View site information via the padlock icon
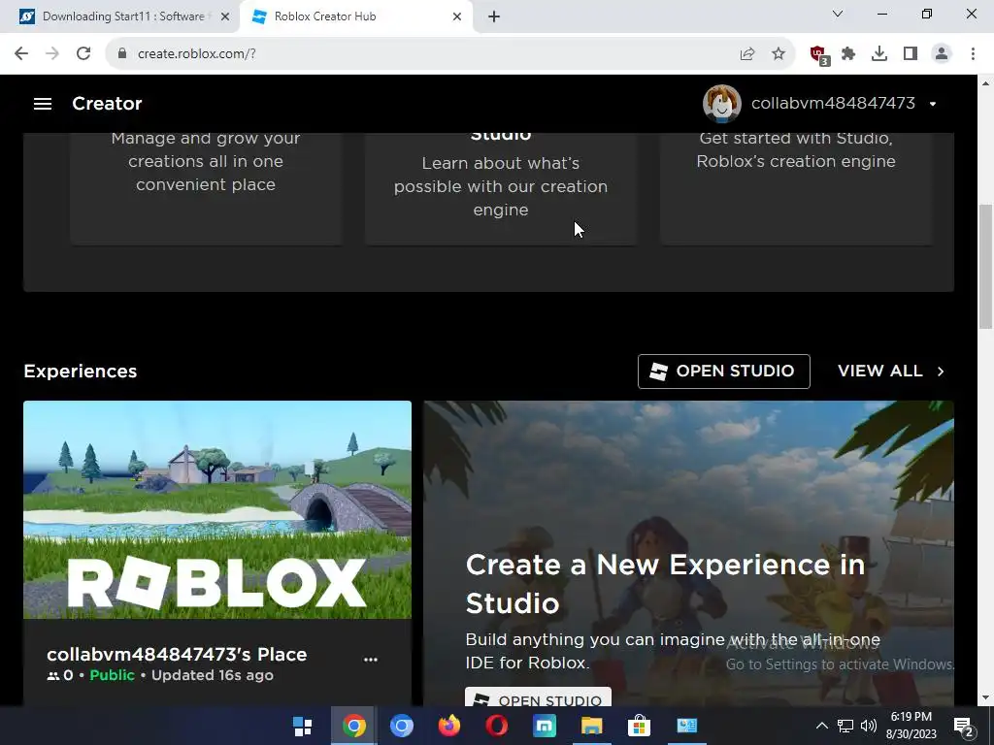Viewport: 994px width, 745px height. pos(122,54)
